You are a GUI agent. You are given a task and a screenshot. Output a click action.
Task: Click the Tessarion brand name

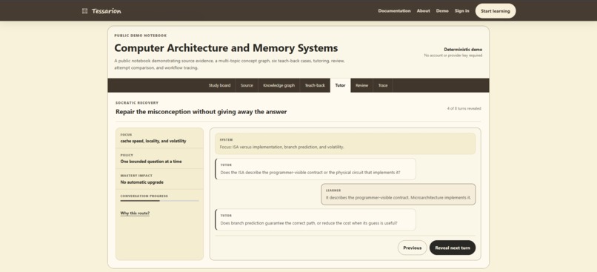pos(106,11)
